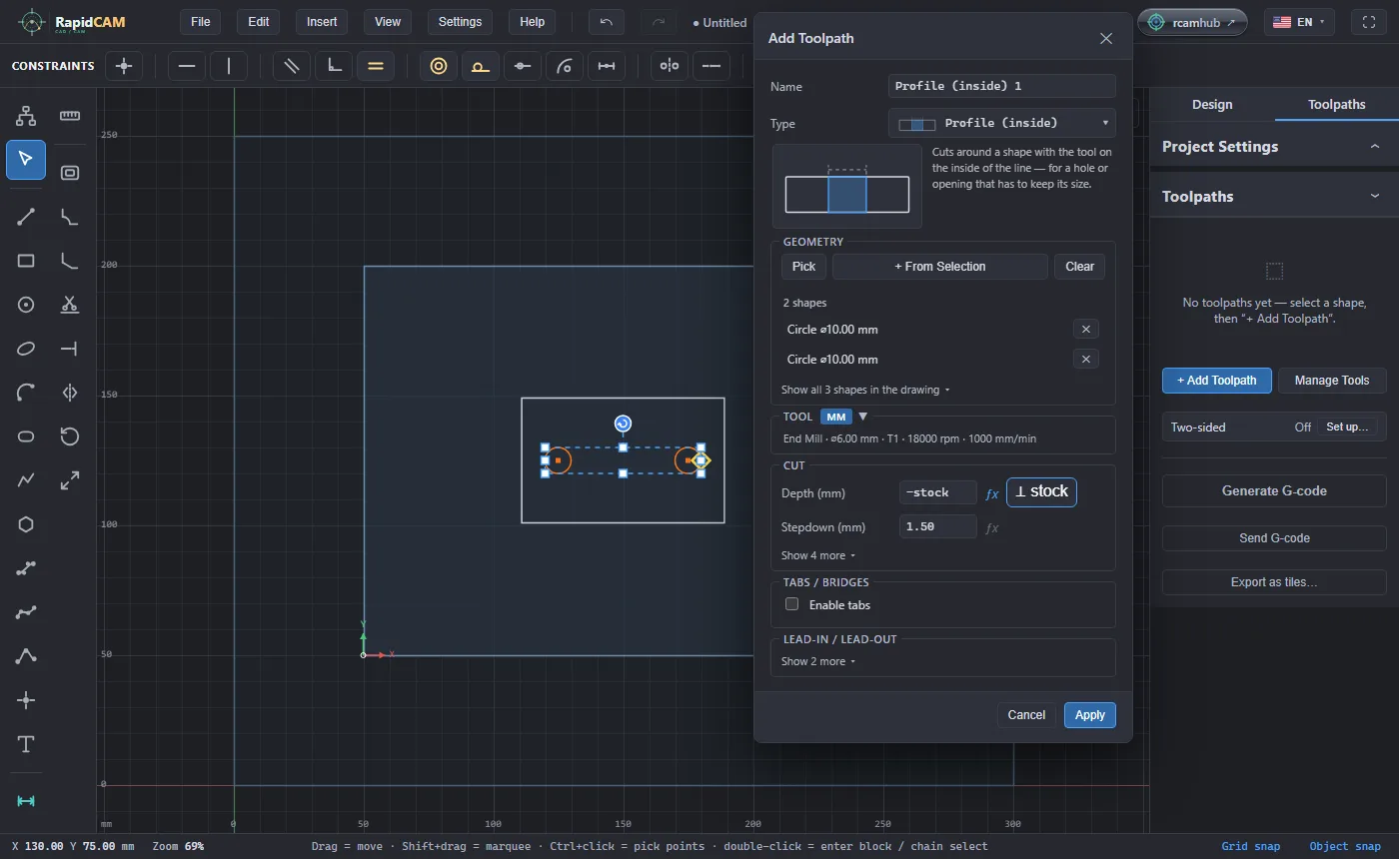Expand Show 2 more lead-in options
Viewport: 1399px width, 859px height.
(818, 661)
